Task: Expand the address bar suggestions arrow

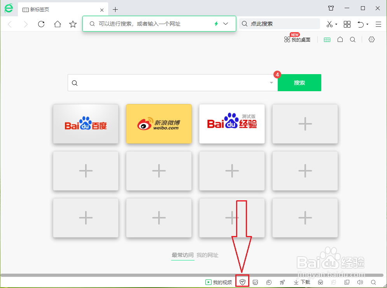Action: point(226,24)
